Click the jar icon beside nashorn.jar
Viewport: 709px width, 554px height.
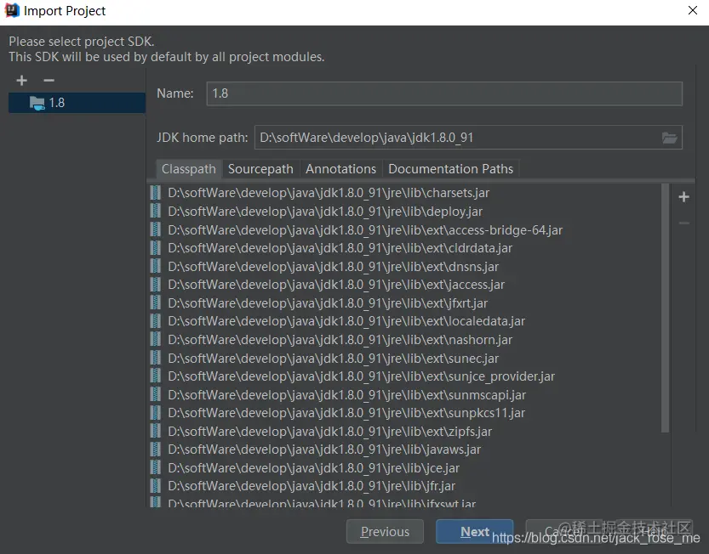(155, 340)
